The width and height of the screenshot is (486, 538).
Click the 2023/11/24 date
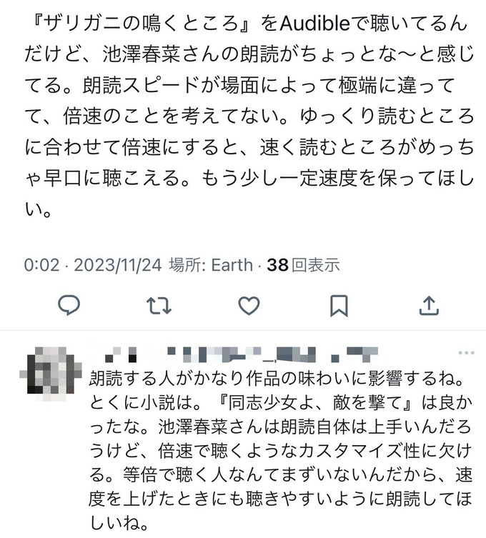117,265
